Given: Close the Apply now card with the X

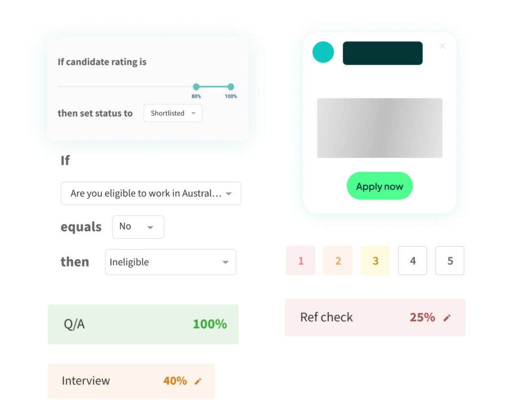Looking at the screenshot, I should 442,46.
